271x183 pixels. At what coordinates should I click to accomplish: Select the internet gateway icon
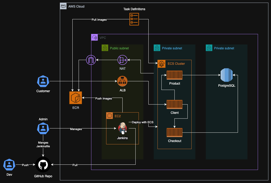[x=91, y=60]
